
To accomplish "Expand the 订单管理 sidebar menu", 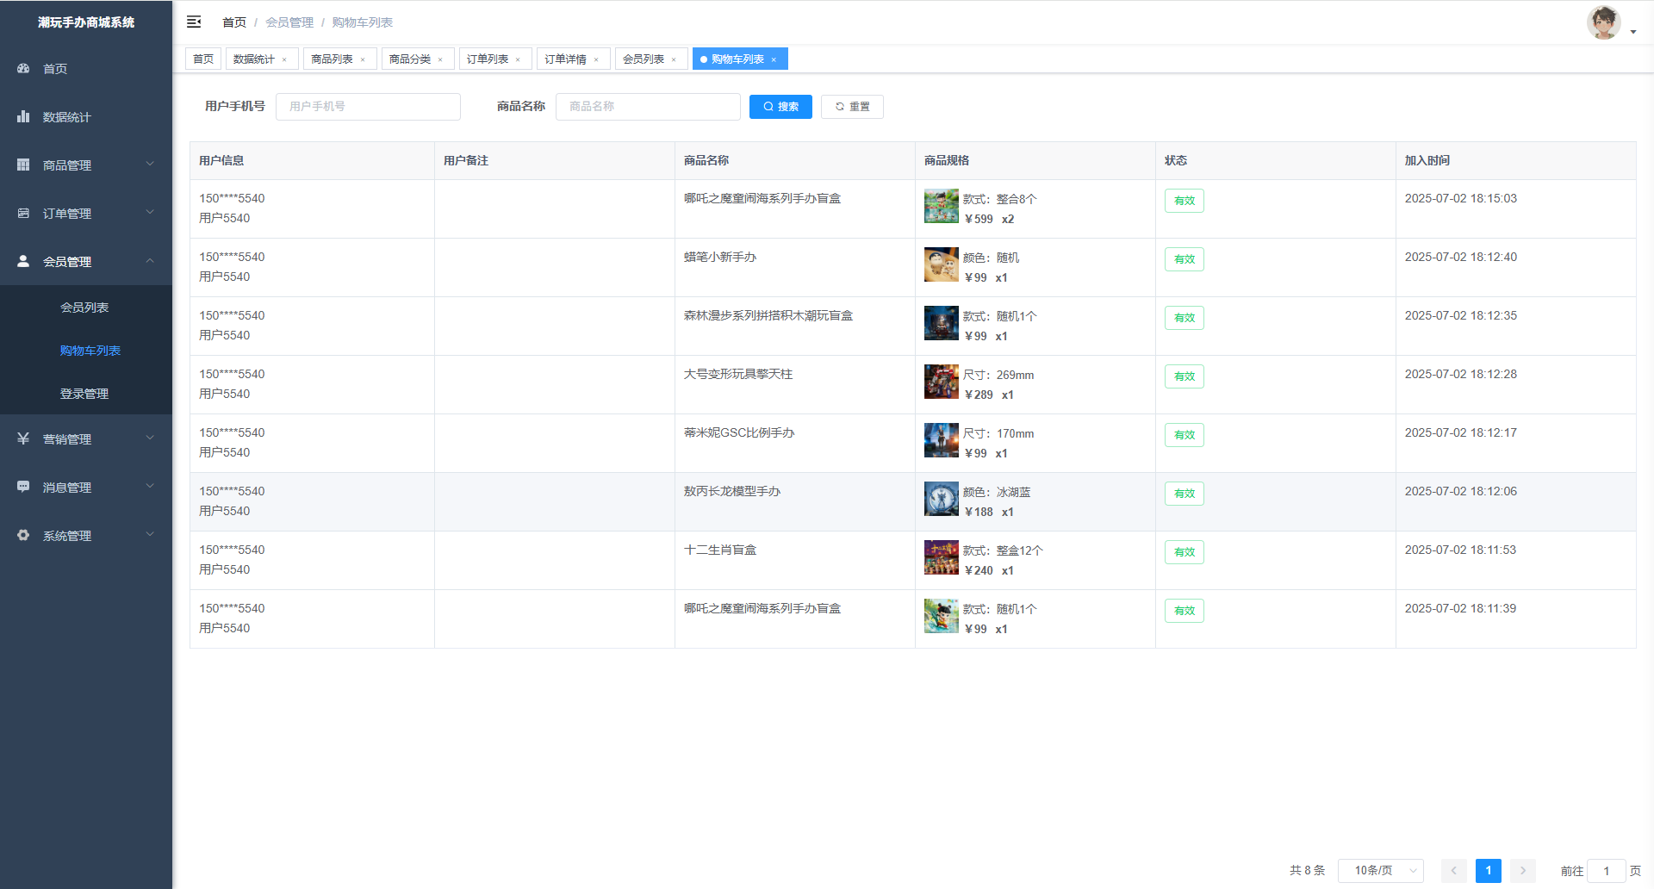I will point(86,213).
